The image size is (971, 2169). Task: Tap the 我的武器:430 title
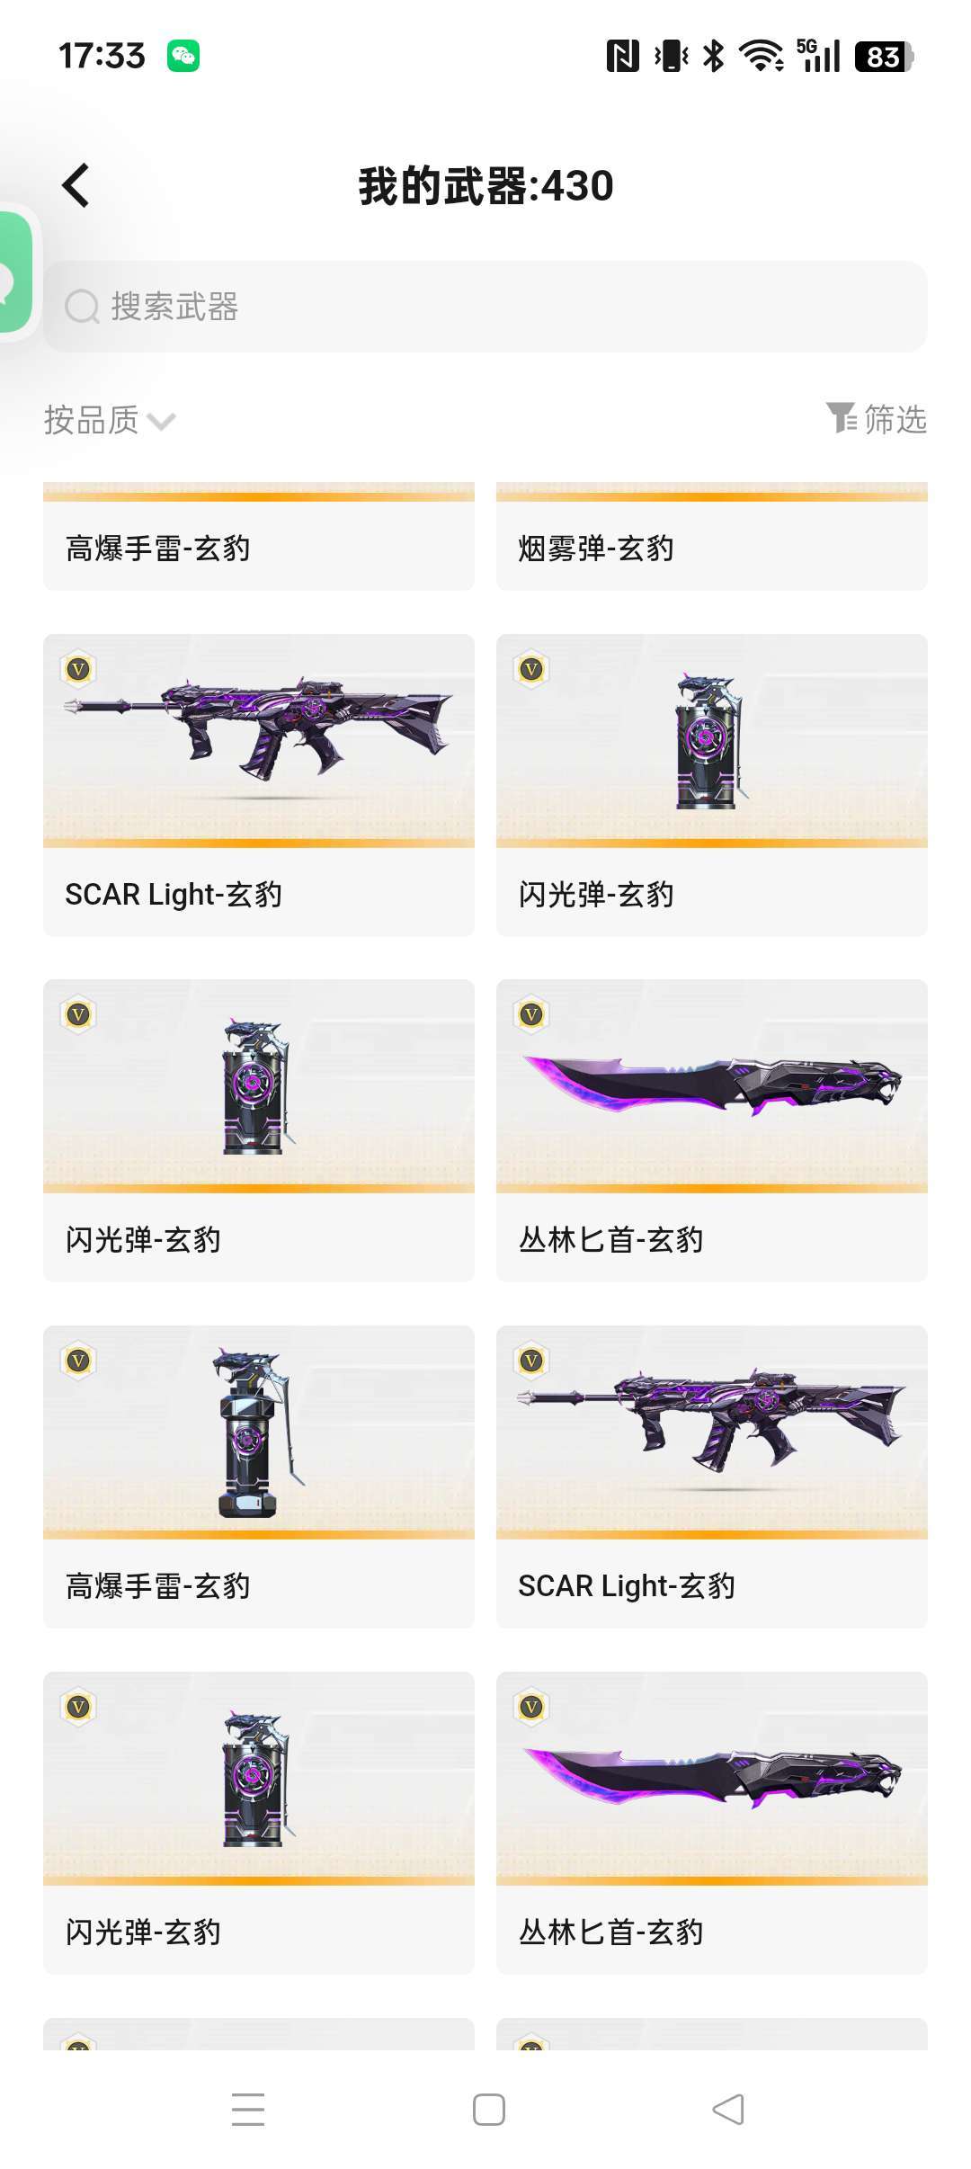coord(485,185)
